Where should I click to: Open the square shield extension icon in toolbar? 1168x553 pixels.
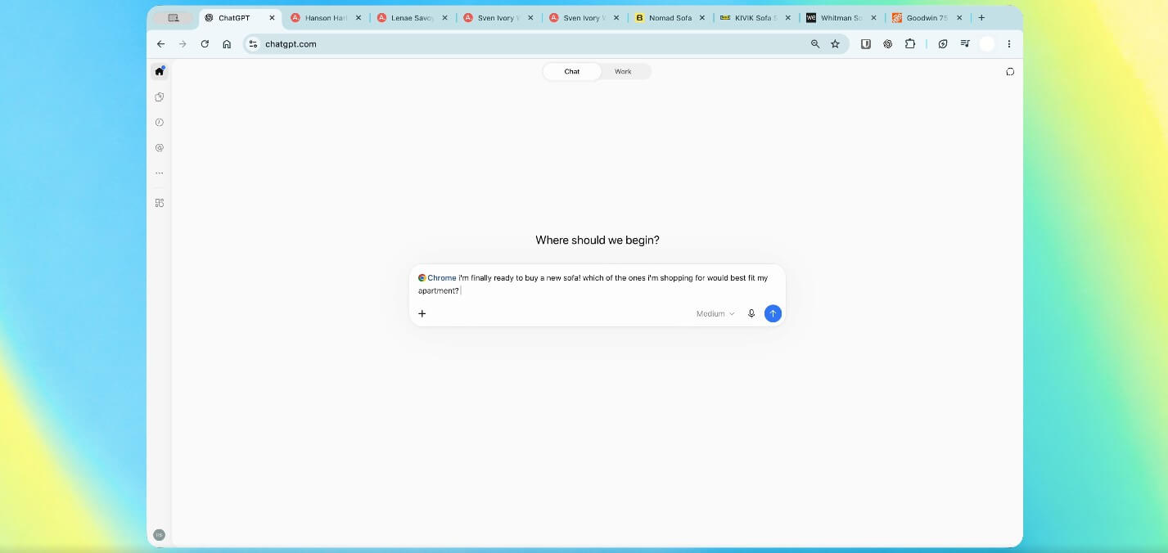[x=865, y=44]
